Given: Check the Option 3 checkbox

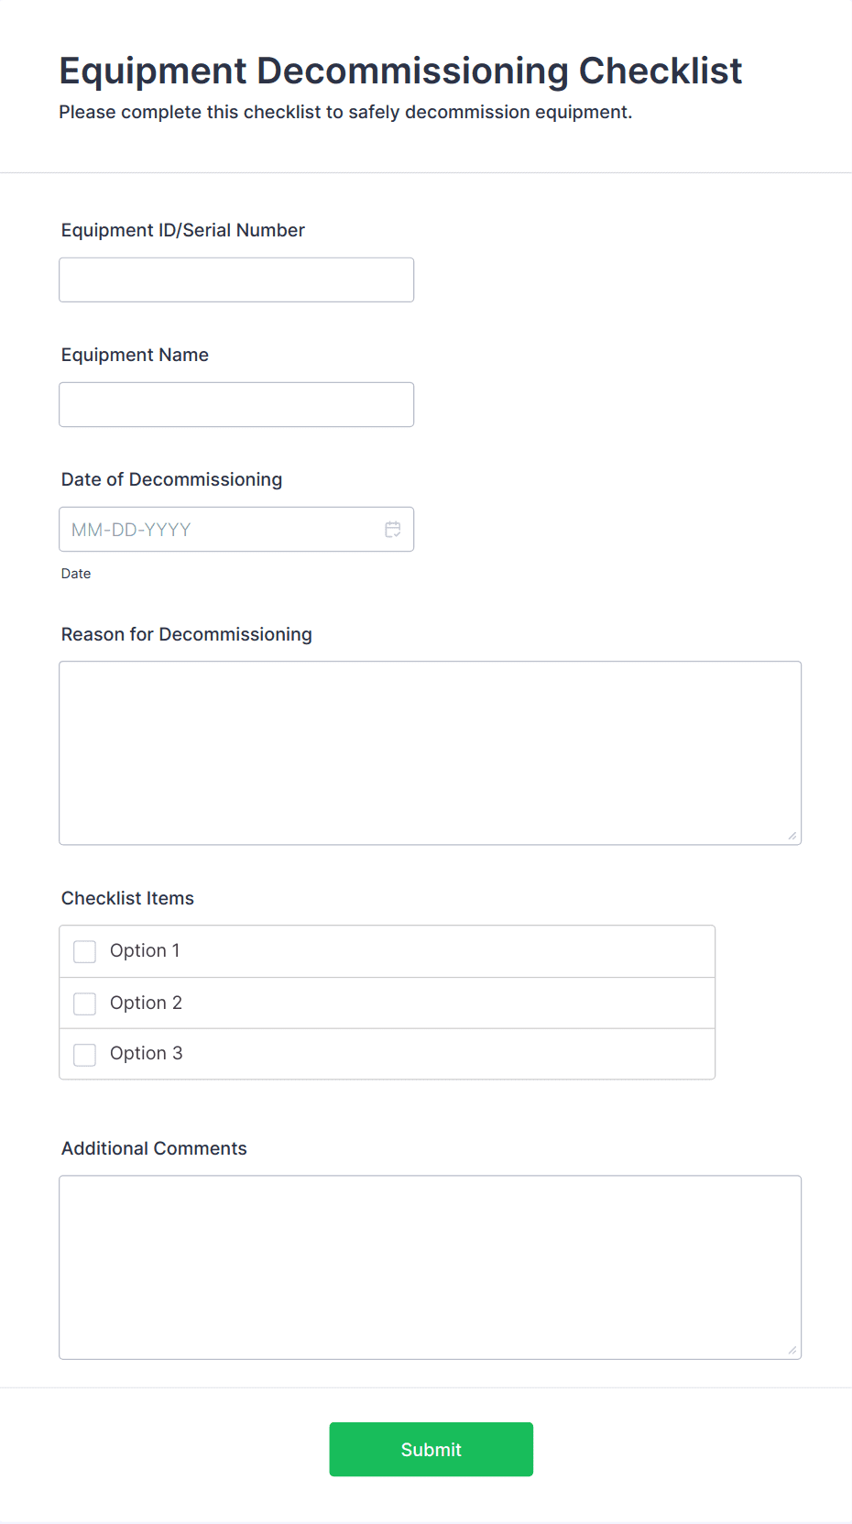Looking at the screenshot, I should pyautogui.click(x=85, y=1055).
